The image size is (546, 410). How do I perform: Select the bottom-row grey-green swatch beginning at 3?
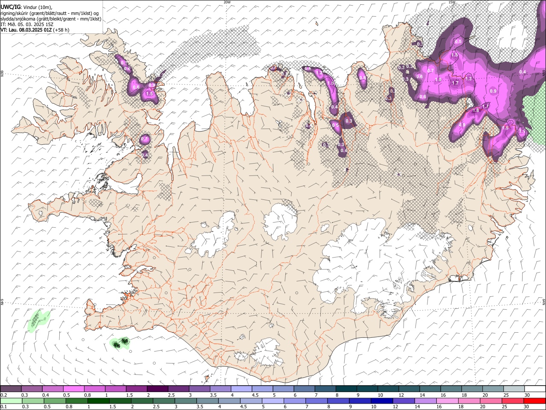tap(185, 401)
